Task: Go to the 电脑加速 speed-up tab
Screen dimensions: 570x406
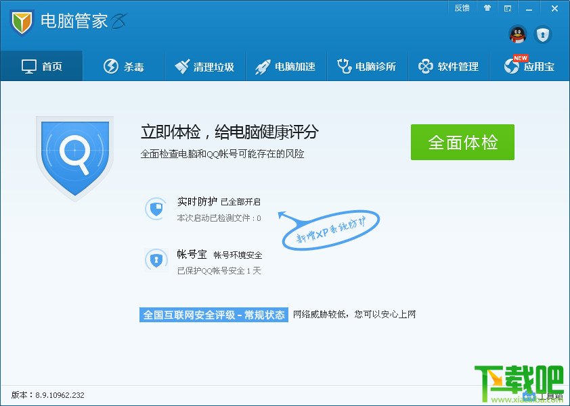Action: click(x=286, y=66)
